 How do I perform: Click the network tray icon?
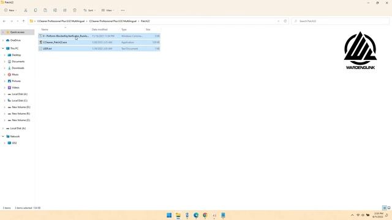tap(358, 215)
